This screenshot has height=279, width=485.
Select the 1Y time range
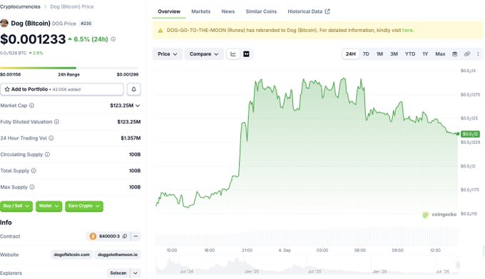425,54
